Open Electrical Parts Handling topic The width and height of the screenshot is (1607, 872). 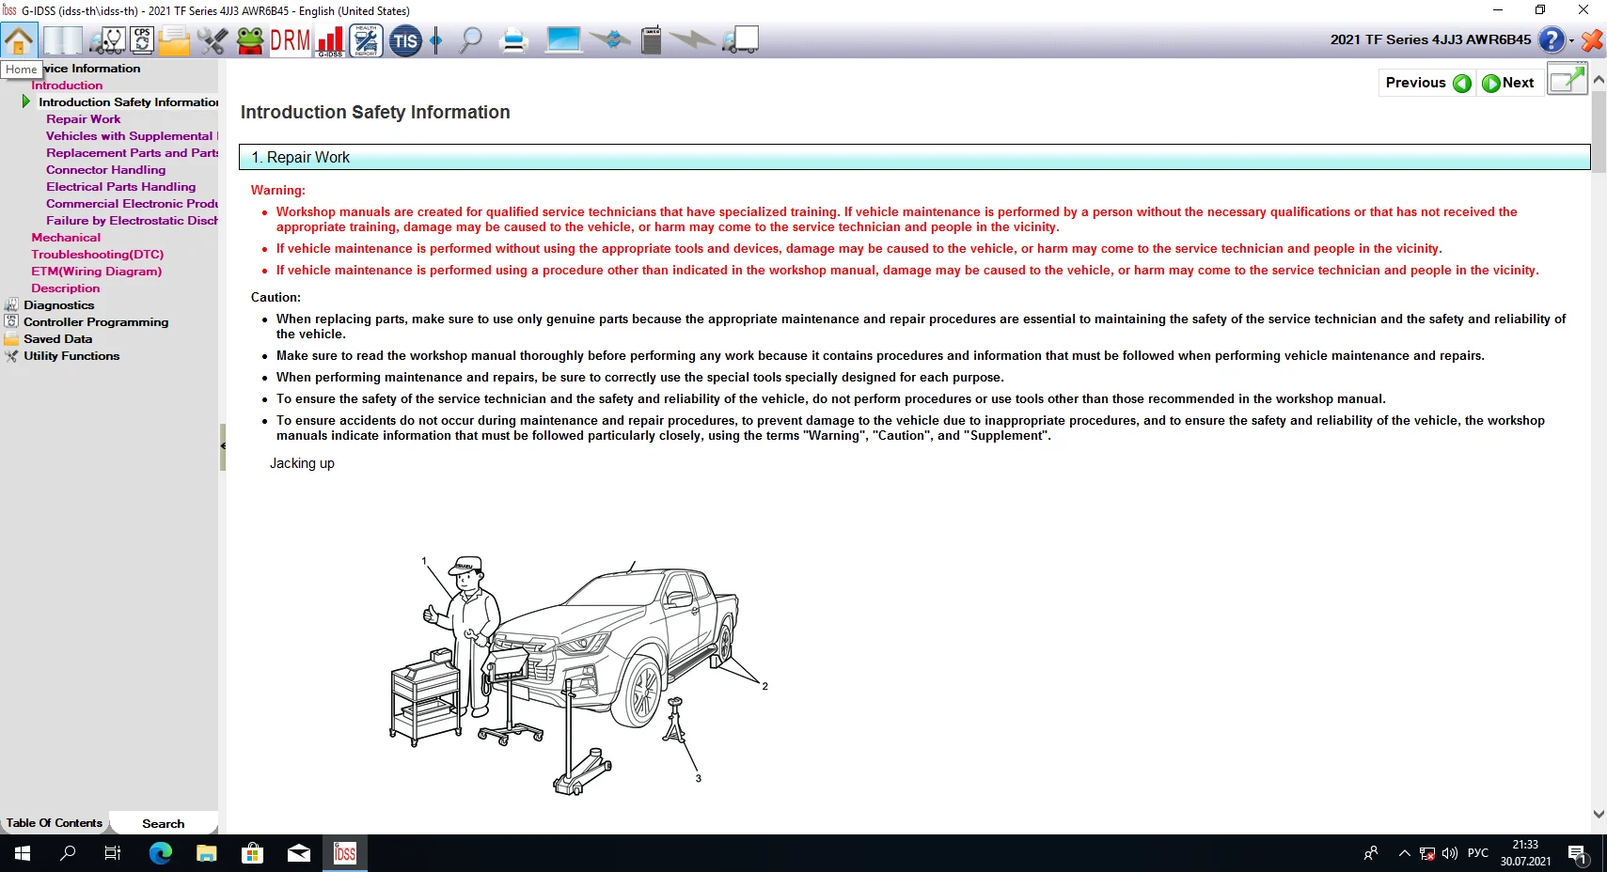pos(121,187)
